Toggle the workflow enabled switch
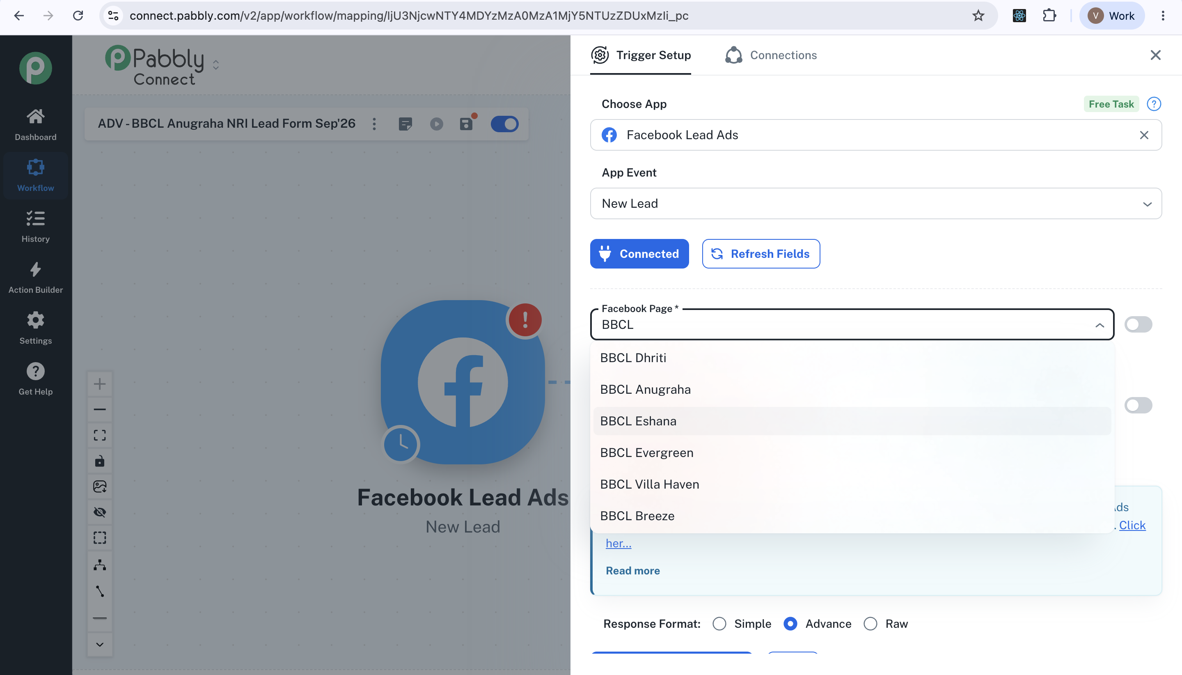 [504, 124]
